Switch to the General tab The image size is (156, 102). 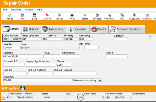tap(11, 29)
